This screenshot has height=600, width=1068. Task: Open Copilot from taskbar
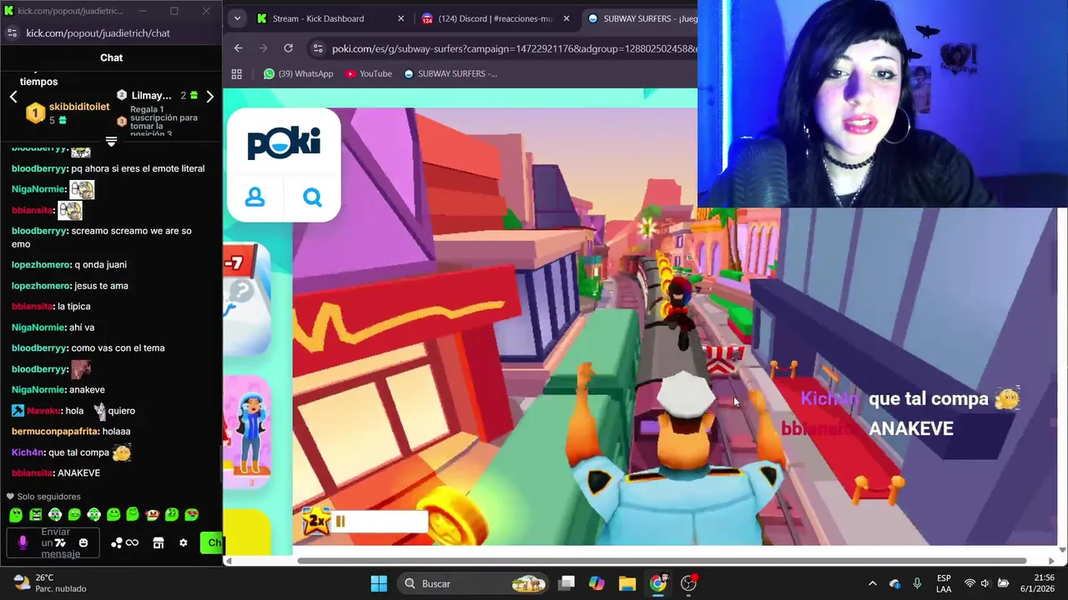(x=597, y=583)
